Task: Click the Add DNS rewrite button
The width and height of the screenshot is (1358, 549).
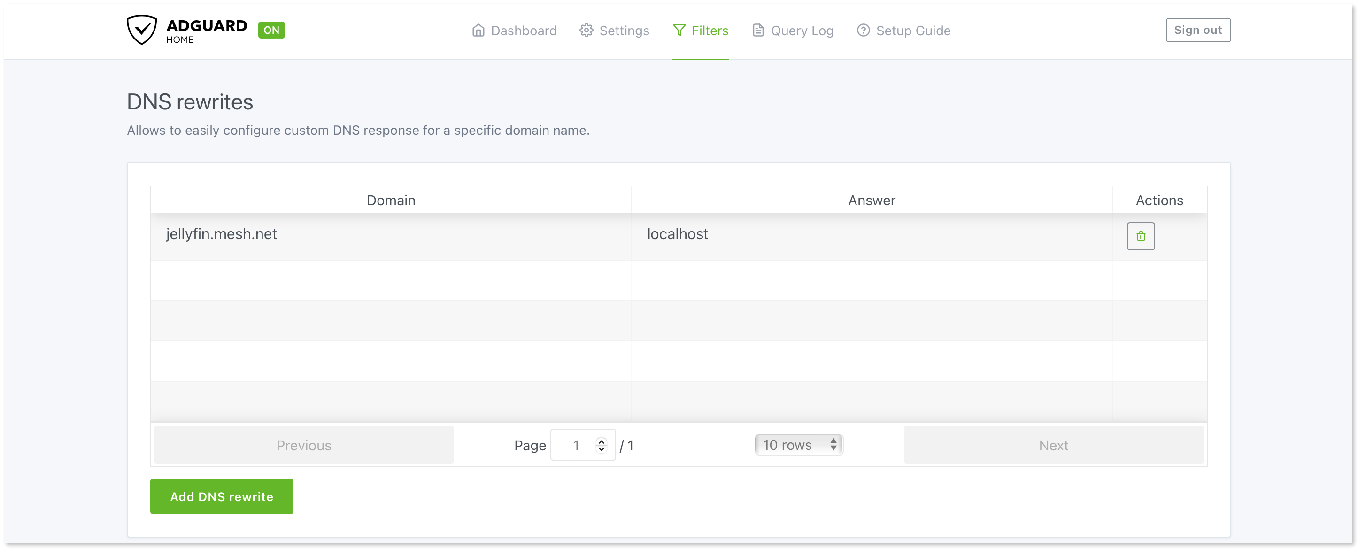Action: [221, 496]
